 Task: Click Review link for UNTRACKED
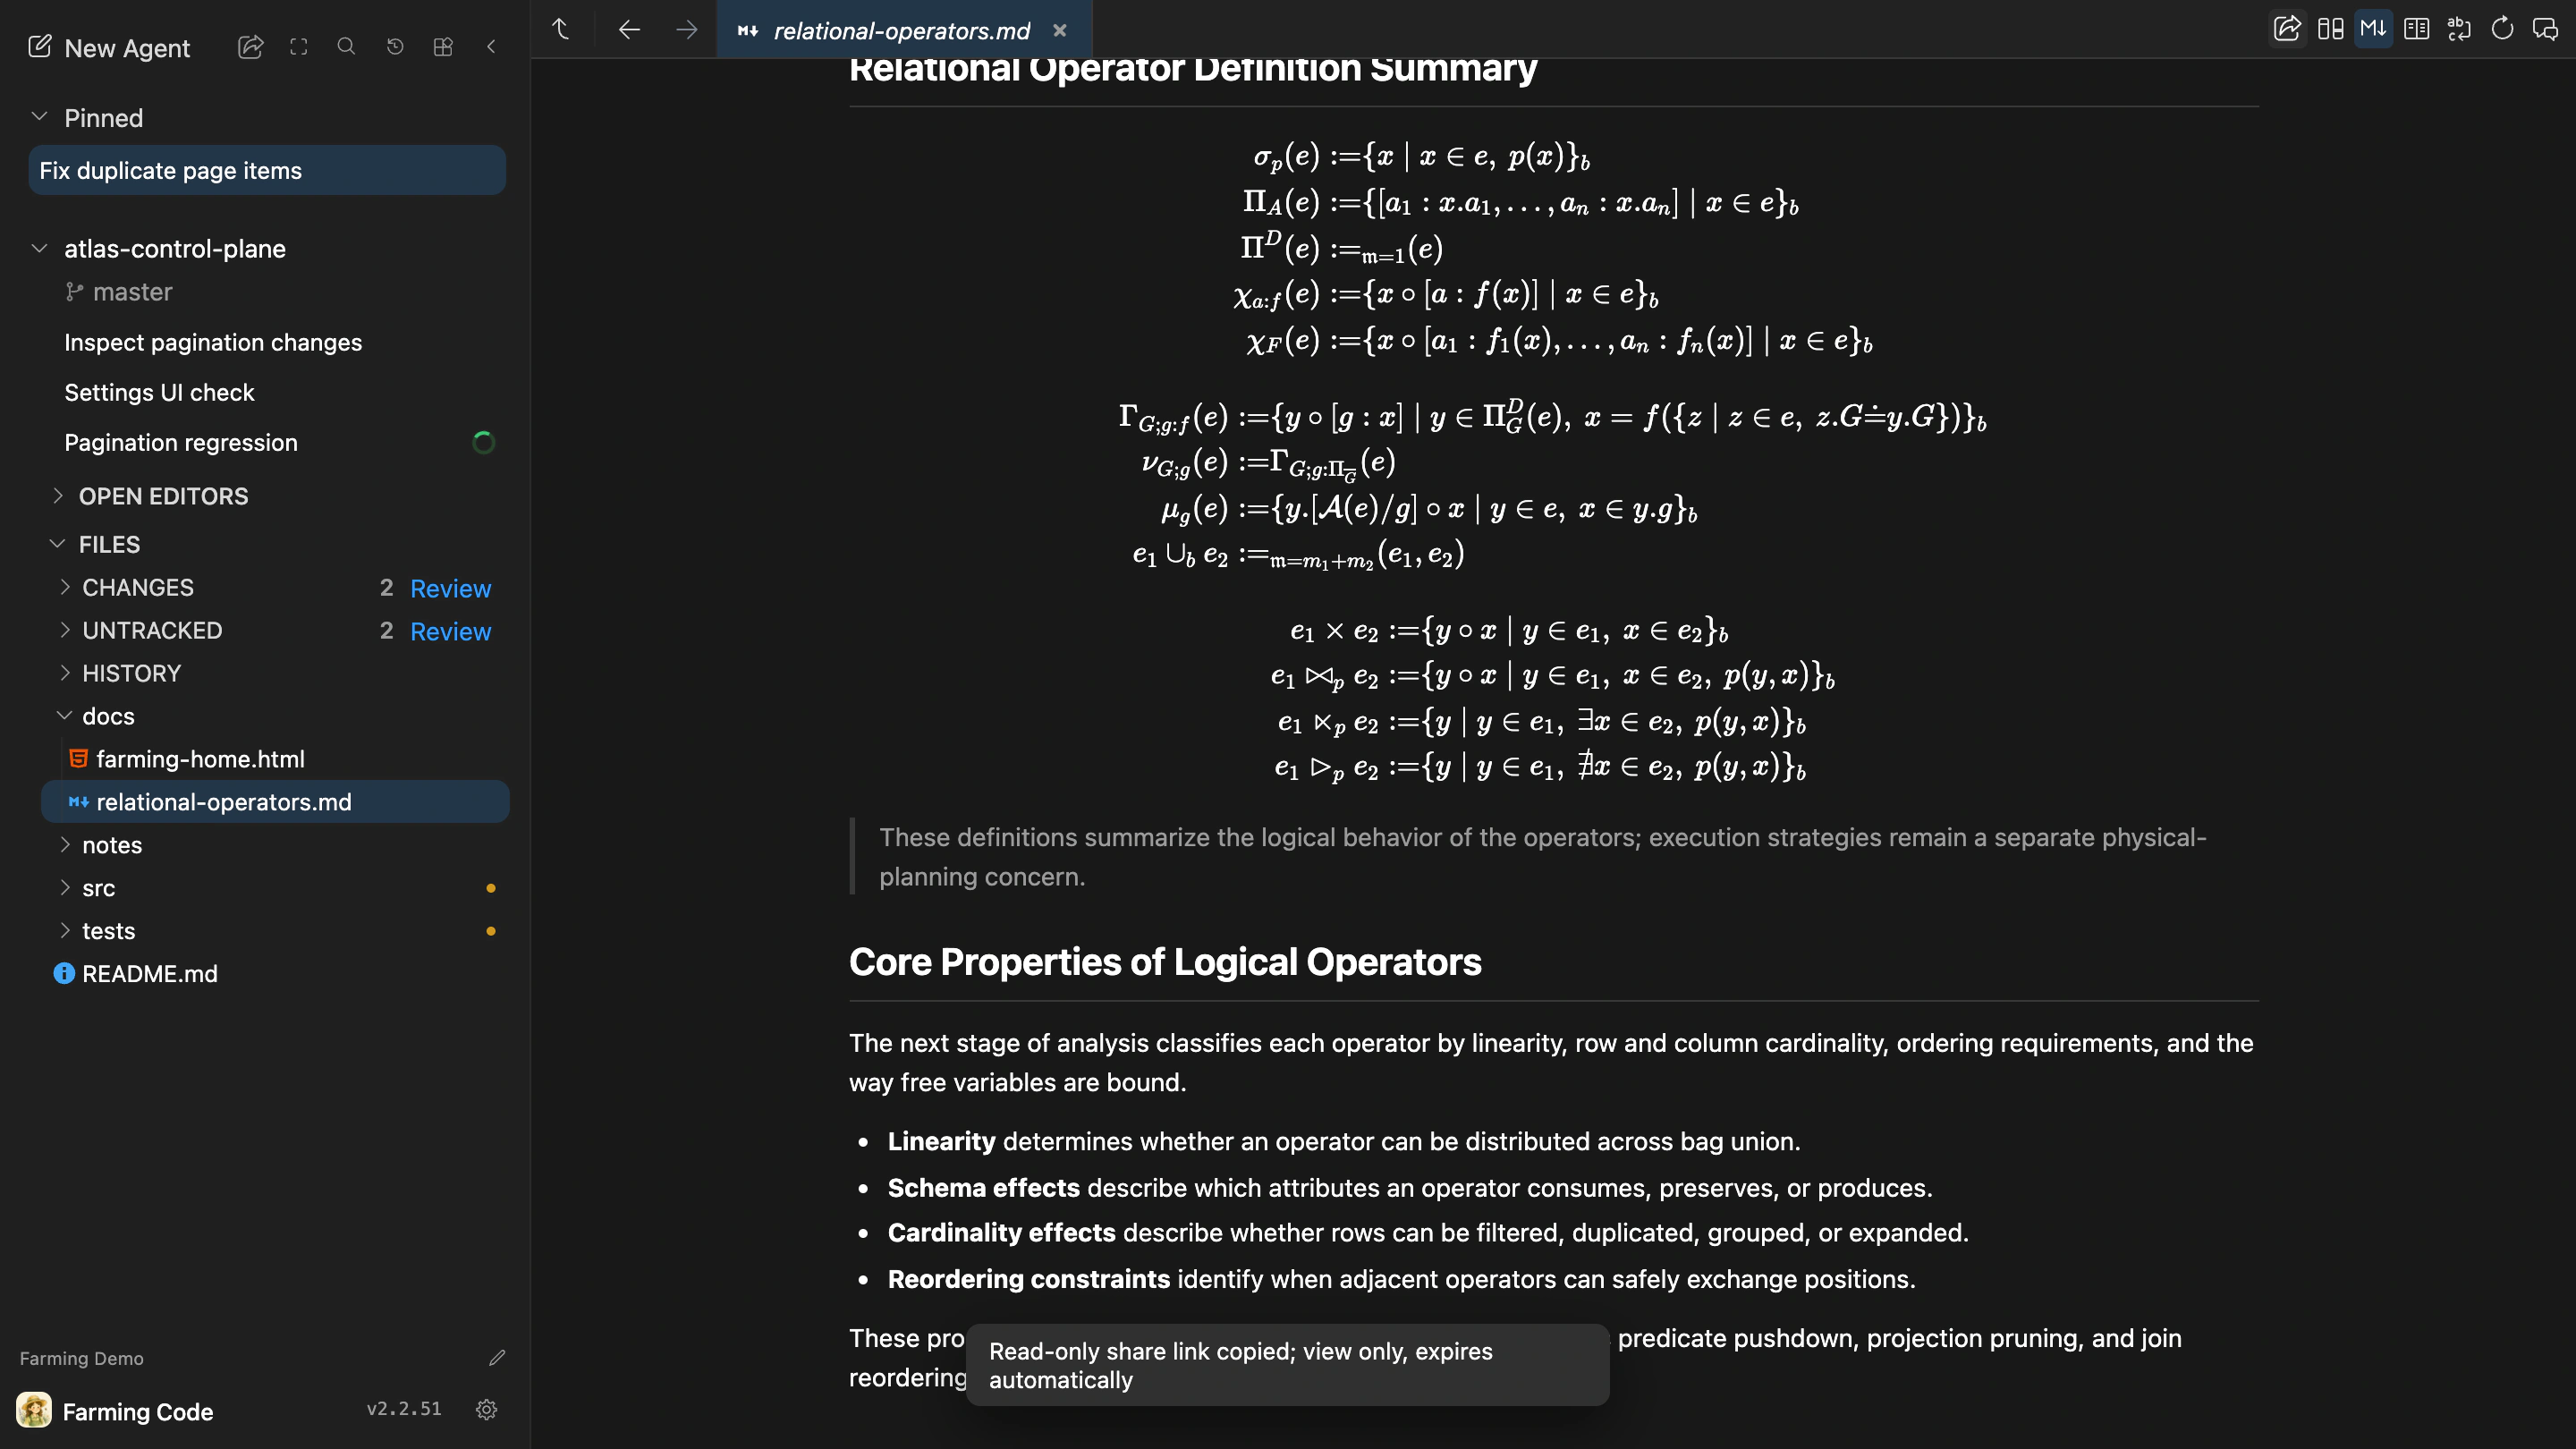[450, 631]
